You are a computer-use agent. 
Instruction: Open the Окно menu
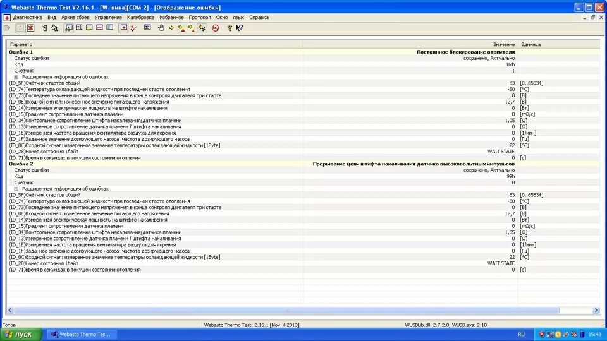tap(222, 18)
